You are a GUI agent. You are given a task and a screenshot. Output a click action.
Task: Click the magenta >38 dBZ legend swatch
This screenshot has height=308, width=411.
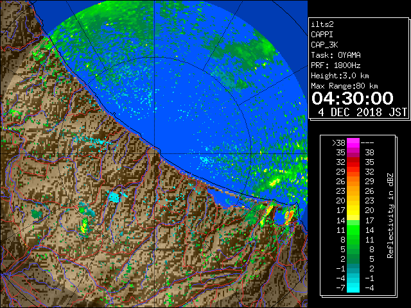coord(353,142)
